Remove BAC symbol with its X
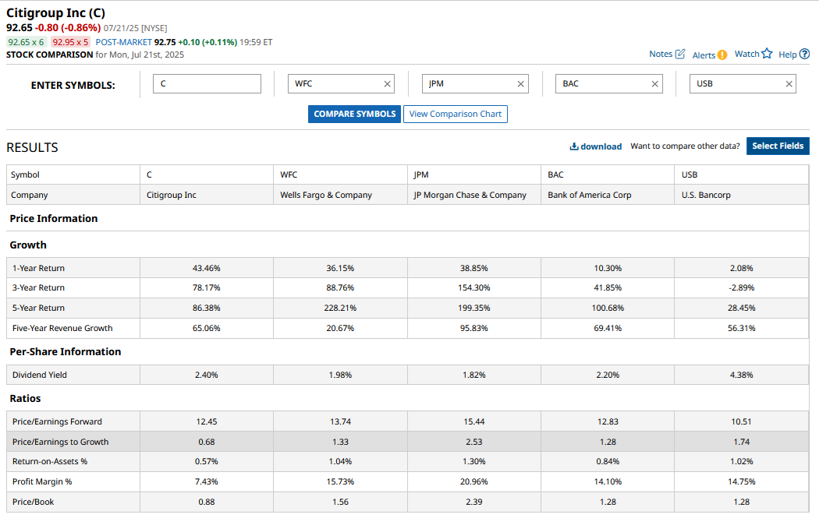 coord(655,84)
